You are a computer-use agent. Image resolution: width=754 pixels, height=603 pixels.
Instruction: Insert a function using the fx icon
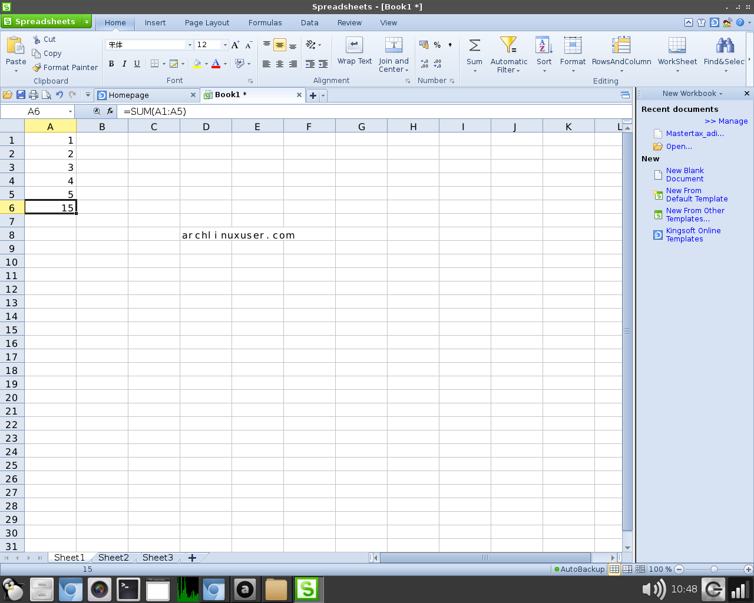click(x=111, y=111)
